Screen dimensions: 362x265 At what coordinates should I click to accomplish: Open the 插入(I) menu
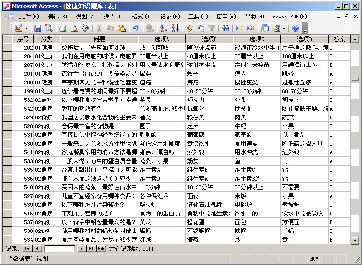tap(114, 17)
